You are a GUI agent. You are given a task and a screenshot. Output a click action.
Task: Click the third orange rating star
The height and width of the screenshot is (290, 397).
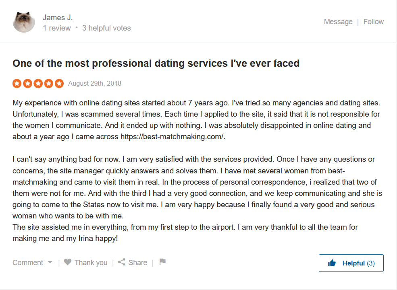(38, 84)
